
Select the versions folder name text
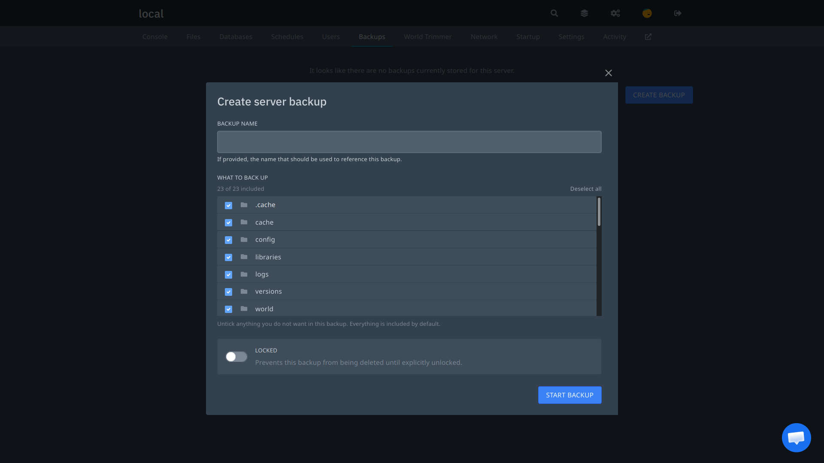pyautogui.click(x=269, y=292)
